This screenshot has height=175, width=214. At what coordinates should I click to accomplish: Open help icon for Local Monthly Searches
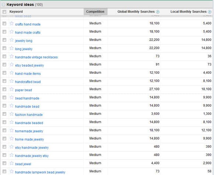(210, 12)
